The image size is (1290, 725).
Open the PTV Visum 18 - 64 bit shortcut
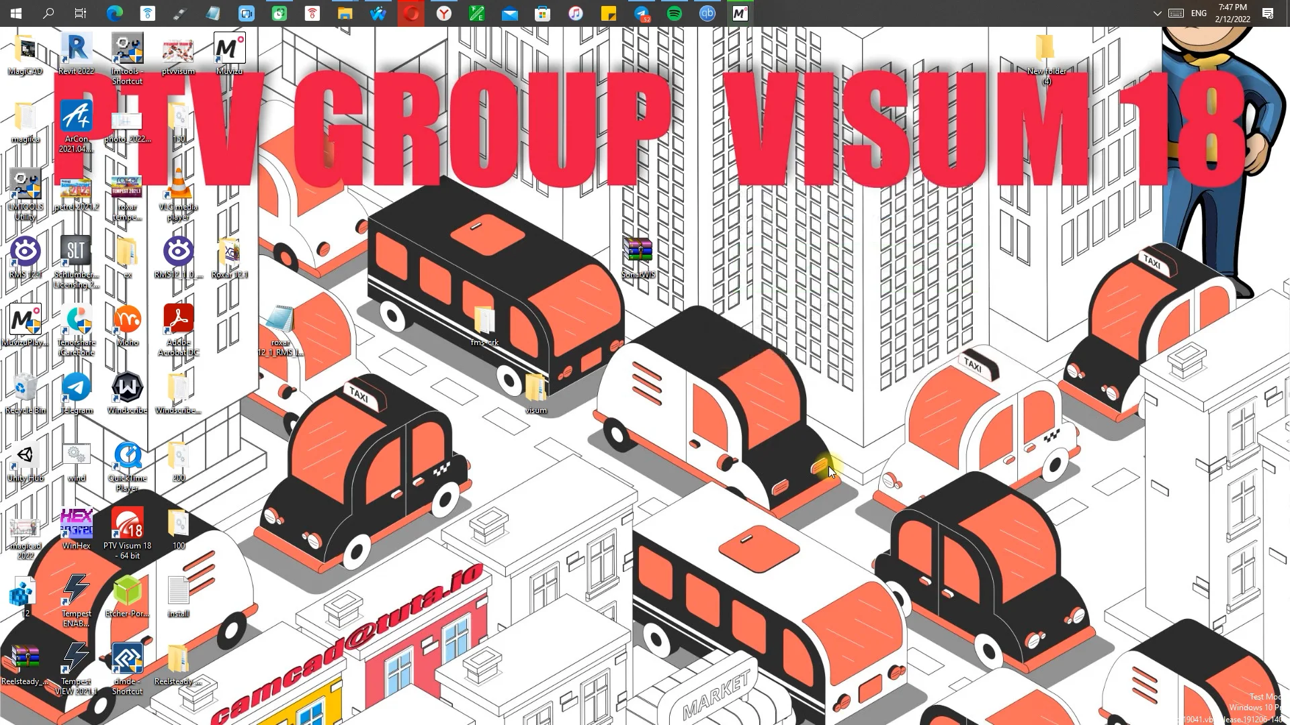(x=127, y=534)
